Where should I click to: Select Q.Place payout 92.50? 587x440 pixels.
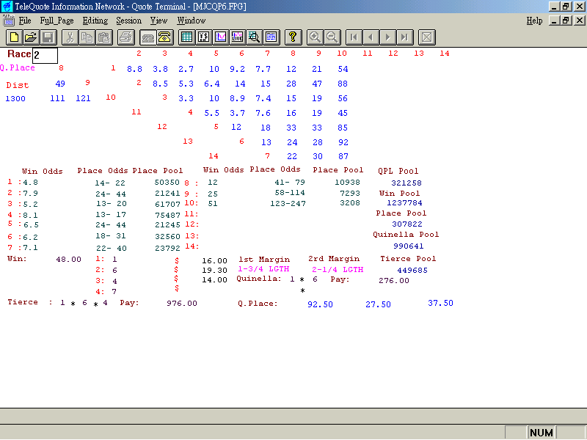point(320,304)
